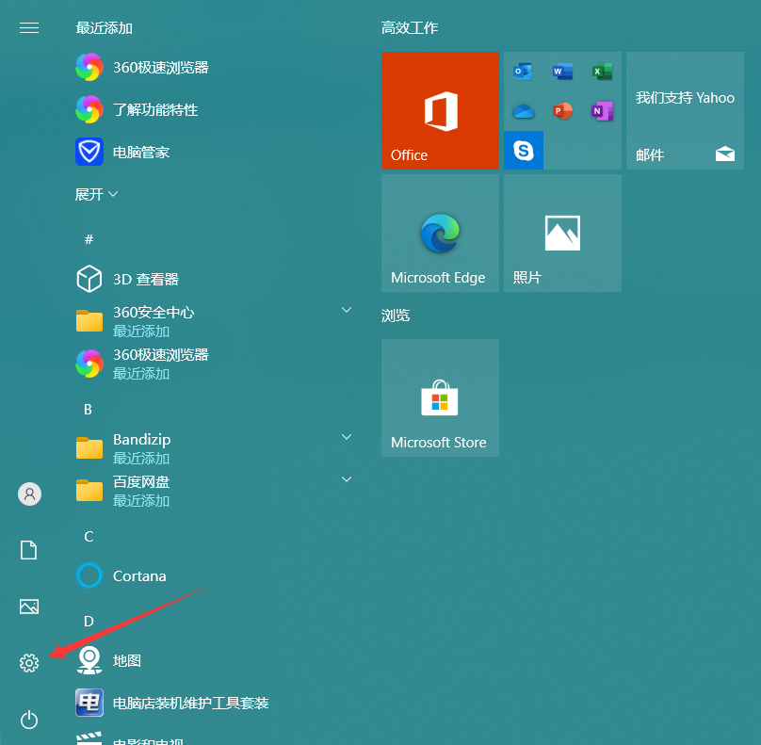The width and height of the screenshot is (761, 745).
Task: Expand the 最近添加 list with 展开
Action: click(96, 194)
